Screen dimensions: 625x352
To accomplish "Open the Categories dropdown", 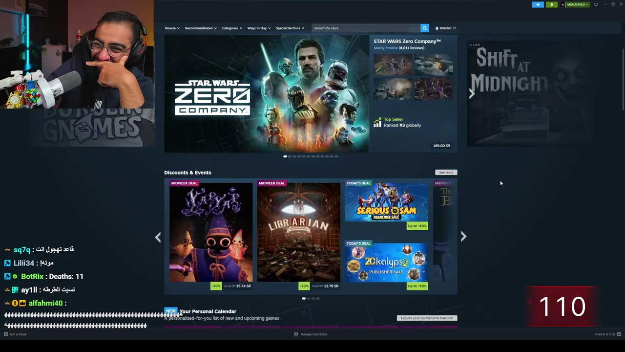I will 232,28.
